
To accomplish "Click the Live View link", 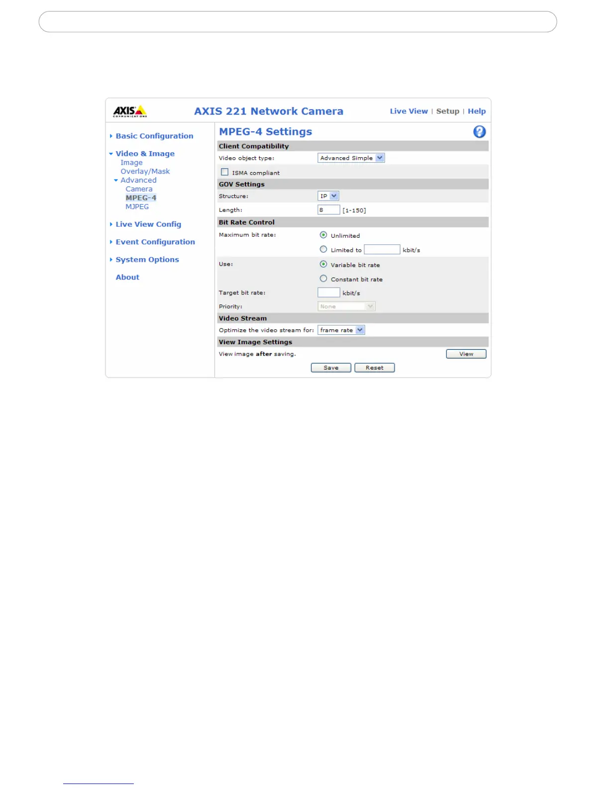I will (x=408, y=111).
